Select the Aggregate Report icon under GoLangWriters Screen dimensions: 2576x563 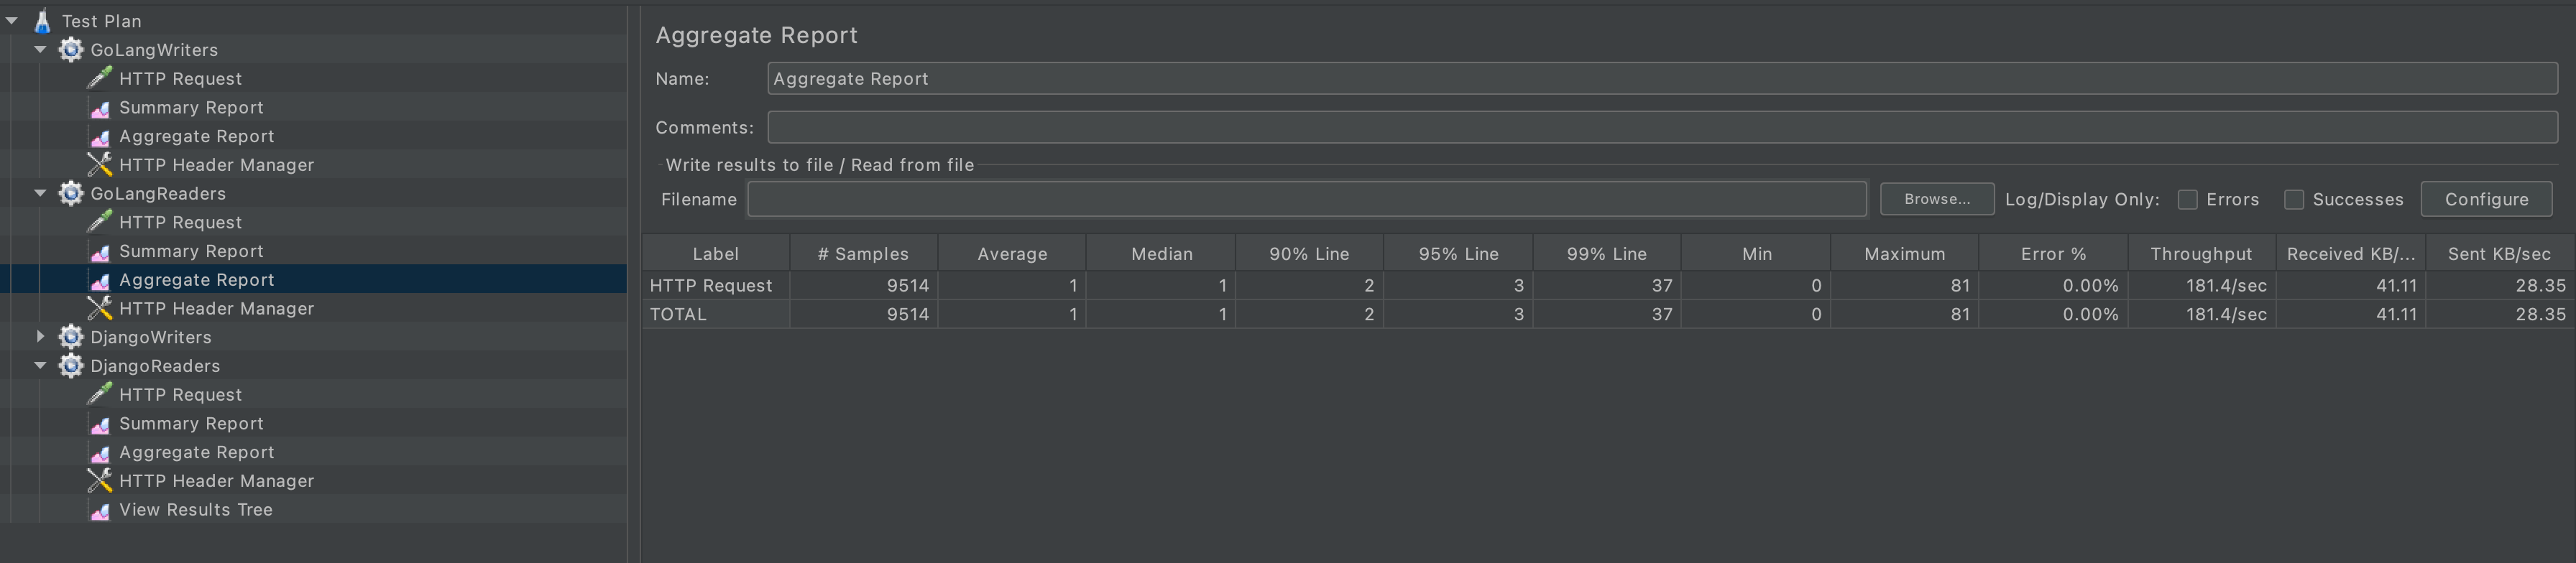click(x=99, y=136)
